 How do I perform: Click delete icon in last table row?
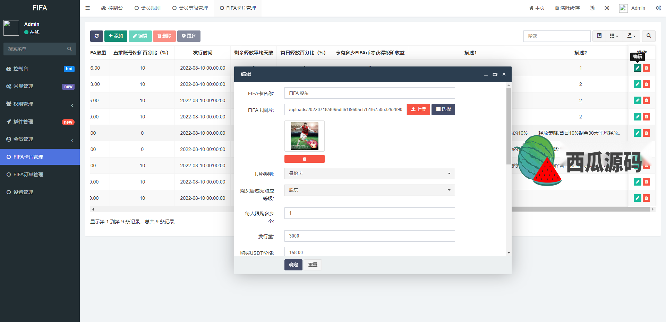[646, 198]
